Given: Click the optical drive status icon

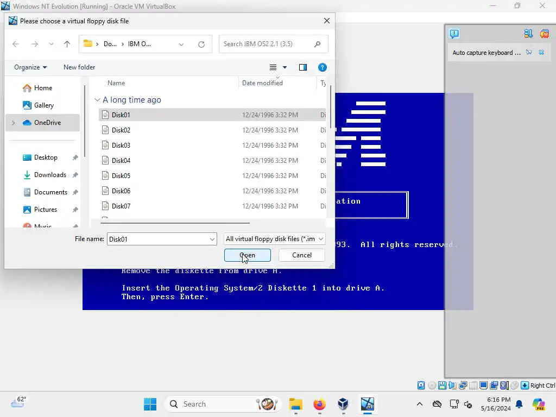Looking at the screenshot, I should point(432,386).
